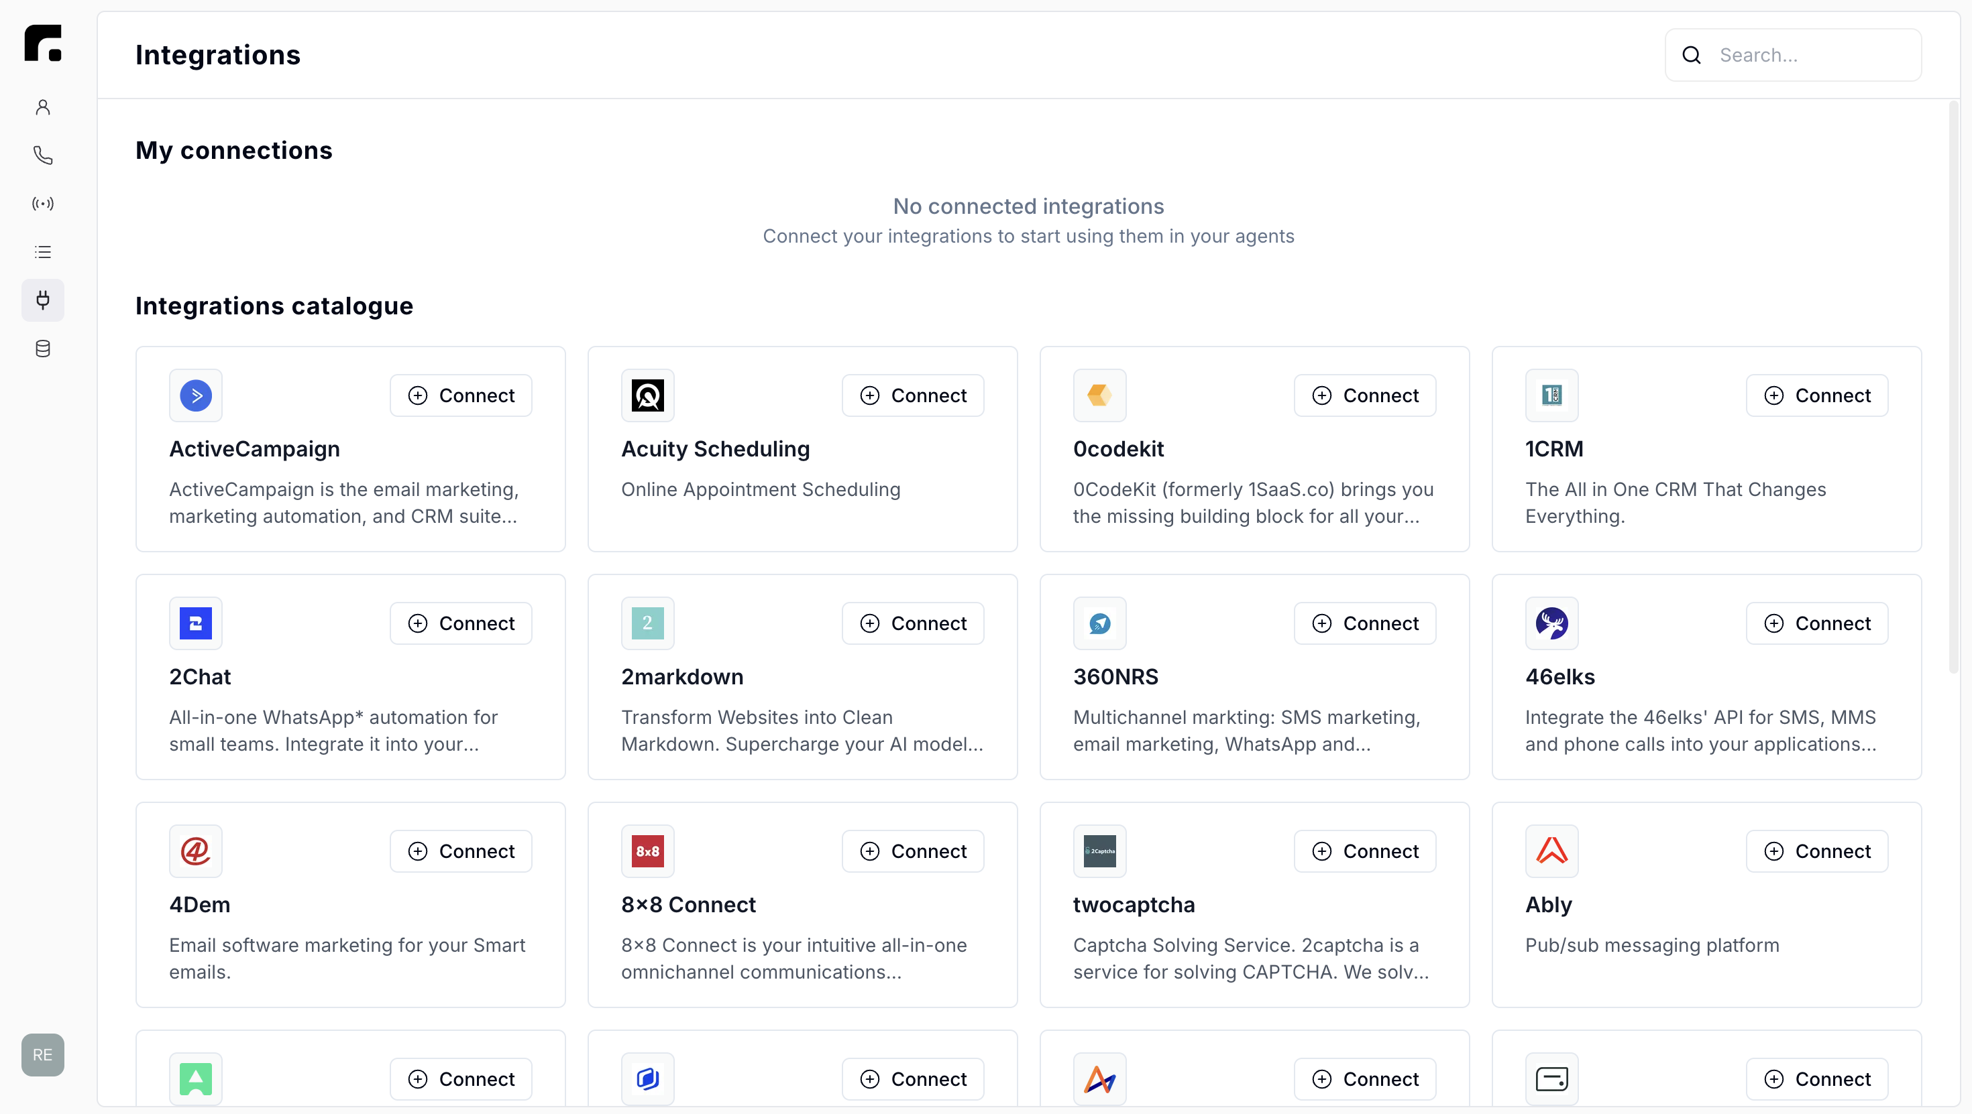Focus the Search integrations field
1972x1114 pixels.
1814,55
